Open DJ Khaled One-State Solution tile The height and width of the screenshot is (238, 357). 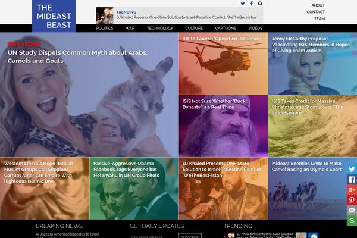(x=223, y=189)
